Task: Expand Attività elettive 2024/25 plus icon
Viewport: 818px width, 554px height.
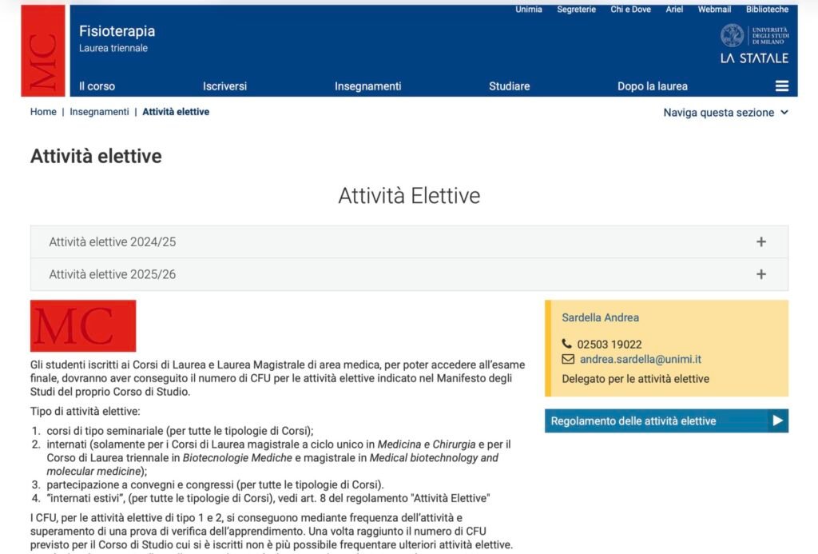Action: tap(760, 242)
